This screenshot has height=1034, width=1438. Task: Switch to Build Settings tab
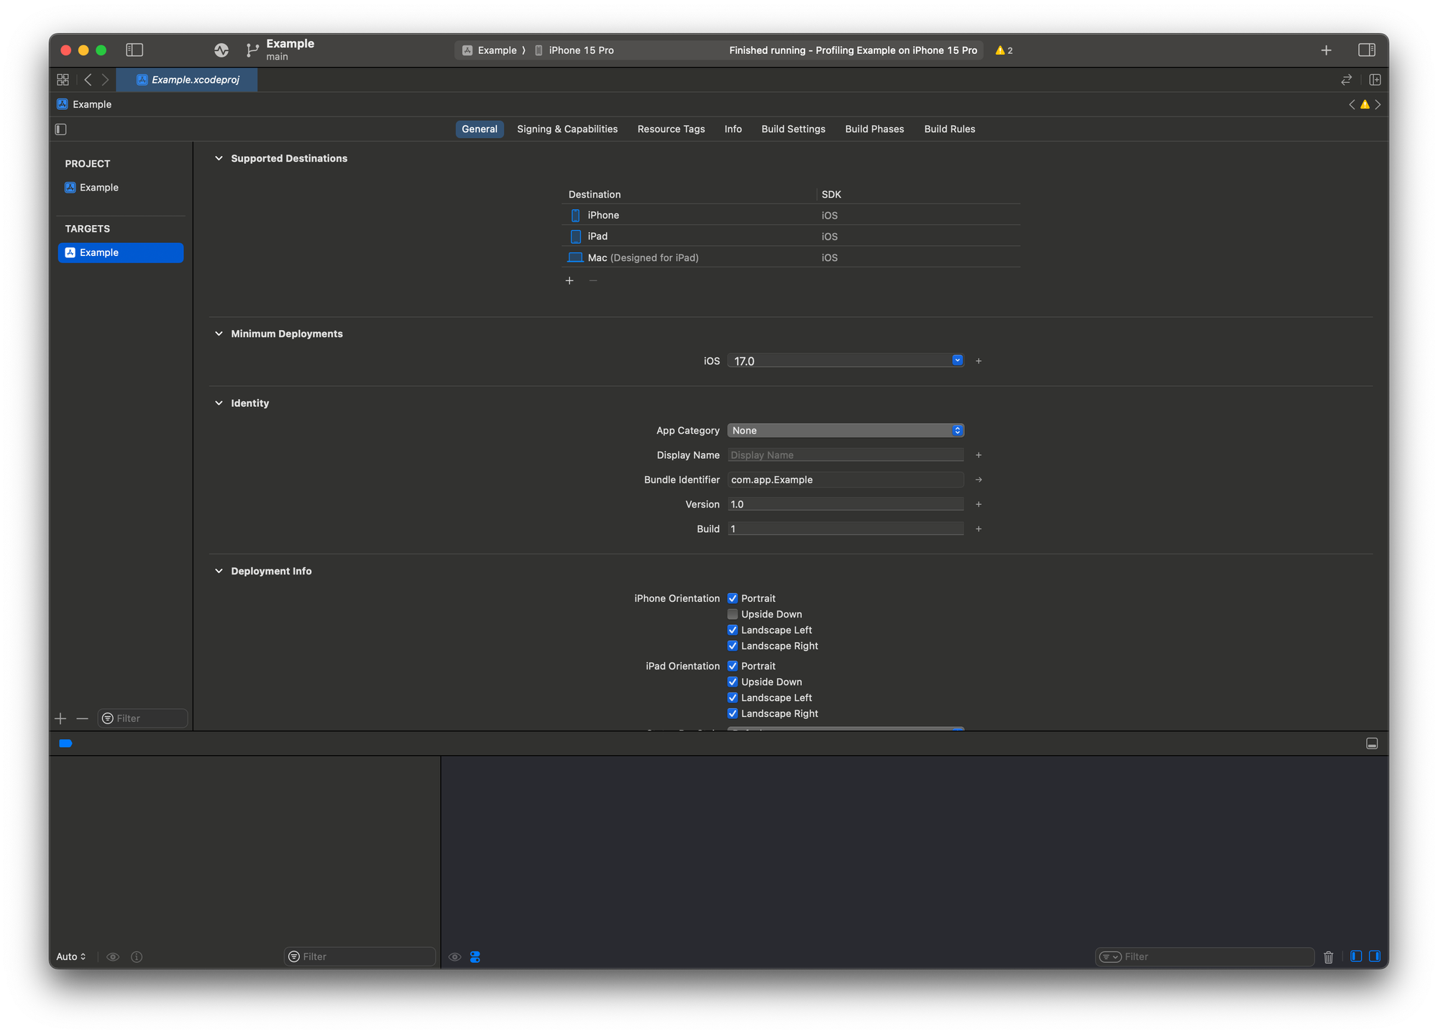793,129
